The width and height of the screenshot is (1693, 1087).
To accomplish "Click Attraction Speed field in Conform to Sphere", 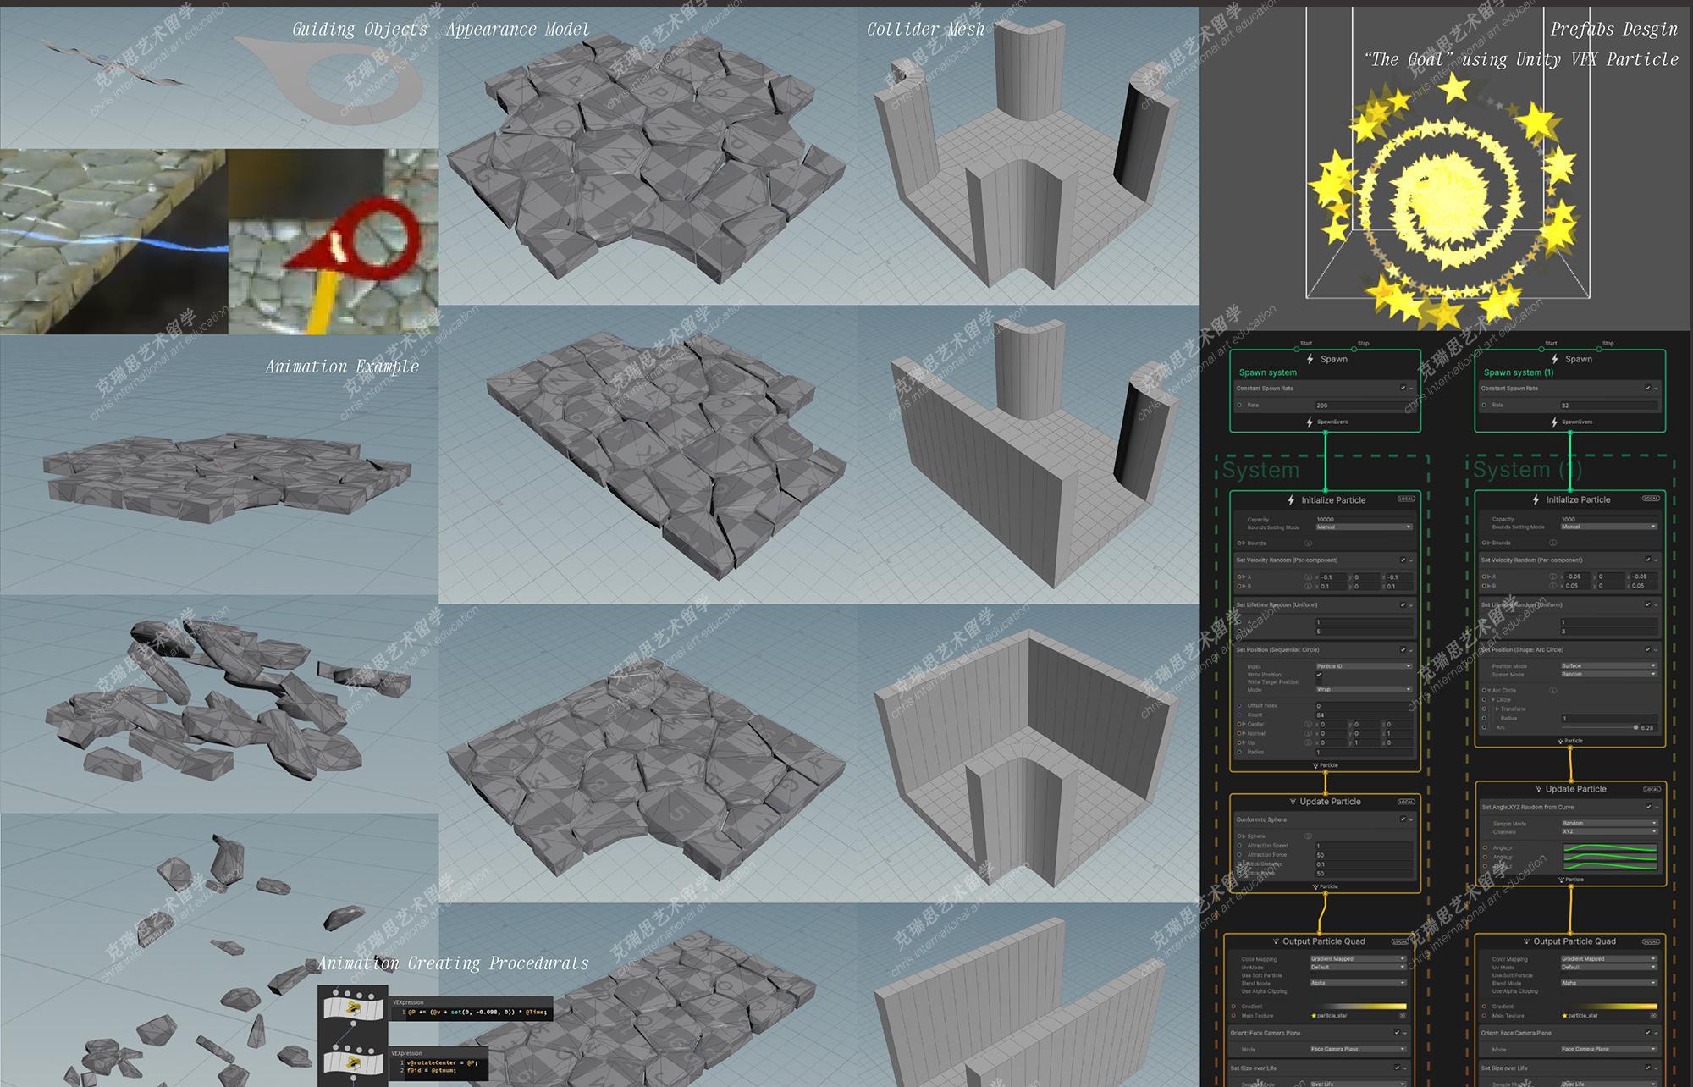I will click(x=1364, y=846).
